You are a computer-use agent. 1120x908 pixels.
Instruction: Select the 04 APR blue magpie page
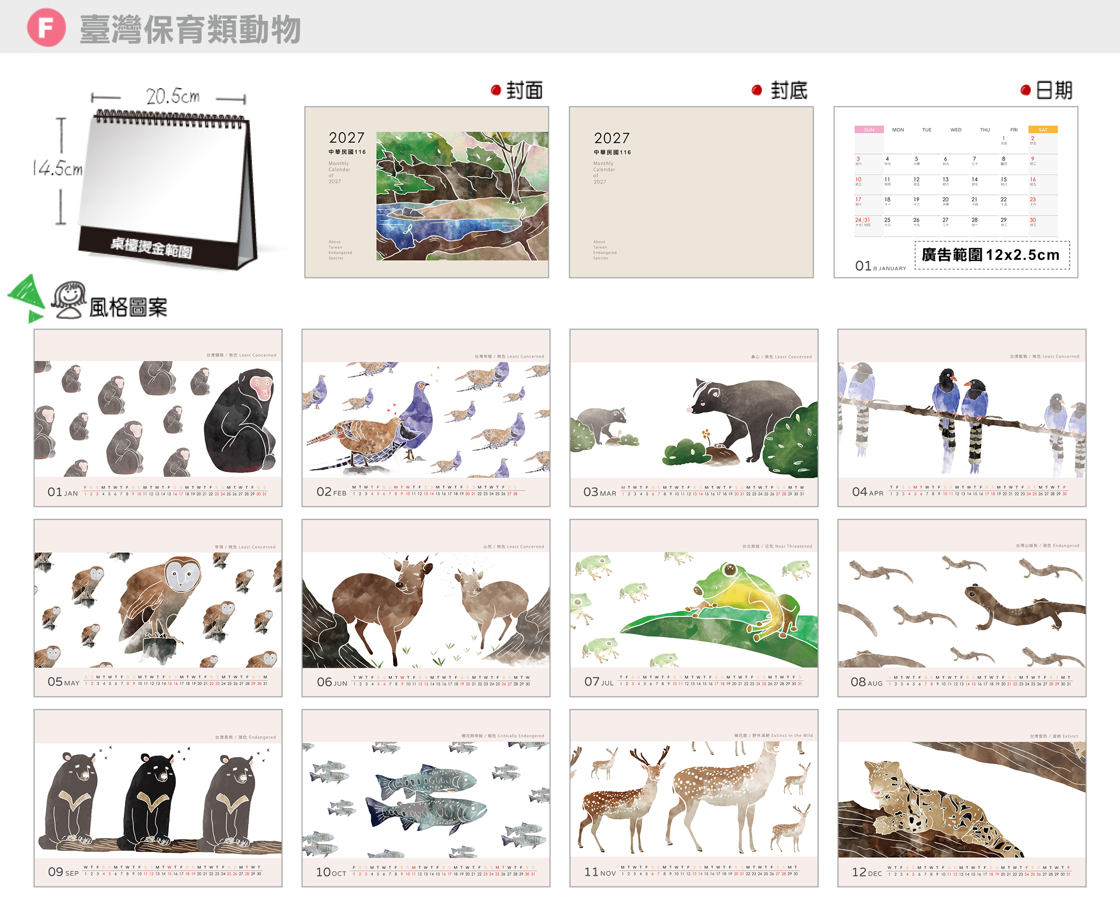pyautogui.click(x=961, y=418)
